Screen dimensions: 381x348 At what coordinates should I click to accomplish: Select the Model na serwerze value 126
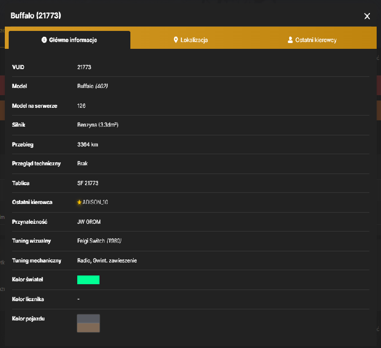(x=82, y=106)
